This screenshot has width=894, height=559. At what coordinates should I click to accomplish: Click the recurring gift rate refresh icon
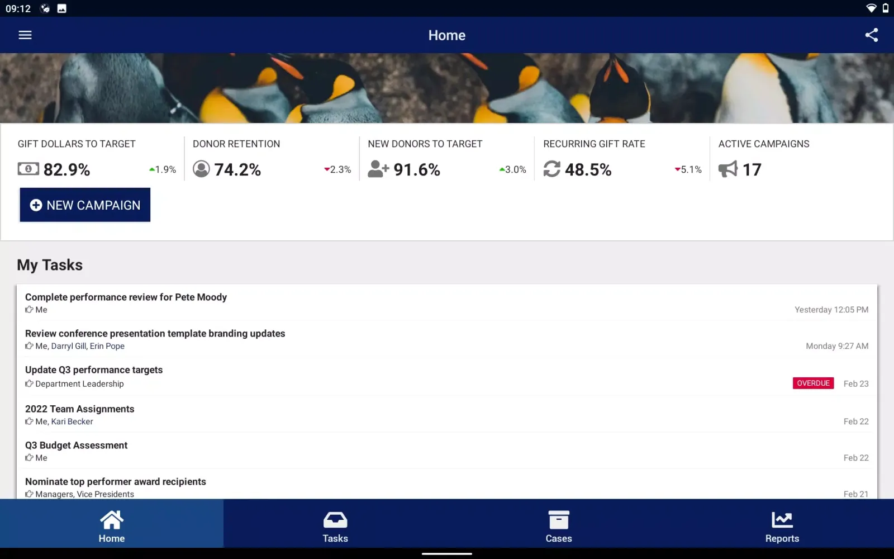click(x=552, y=169)
